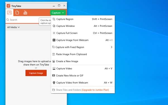Focus the Search input field

23,20
